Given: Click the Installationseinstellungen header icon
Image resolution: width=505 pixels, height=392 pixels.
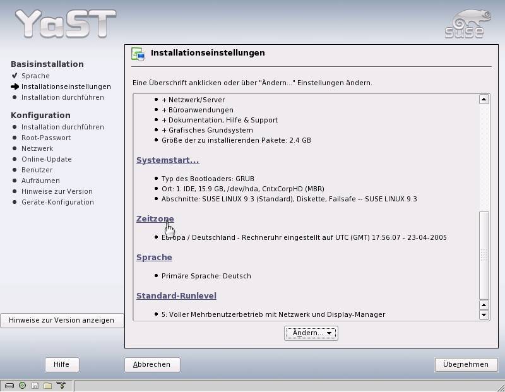Looking at the screenshot, I should (138, 54).
